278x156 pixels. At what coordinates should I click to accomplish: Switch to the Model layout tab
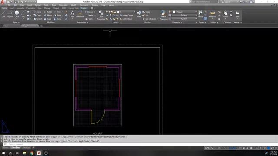6,147
